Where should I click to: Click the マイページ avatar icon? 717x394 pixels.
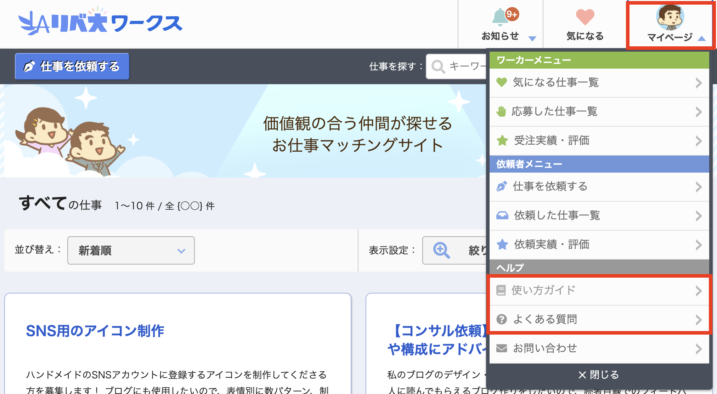pyautogui.click(x=670, y=17)
